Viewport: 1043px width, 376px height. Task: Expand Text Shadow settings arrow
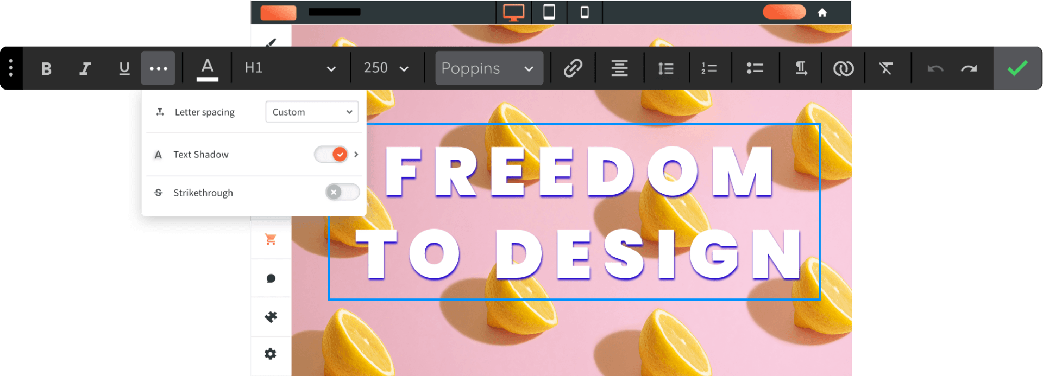[x=356, y=155]
